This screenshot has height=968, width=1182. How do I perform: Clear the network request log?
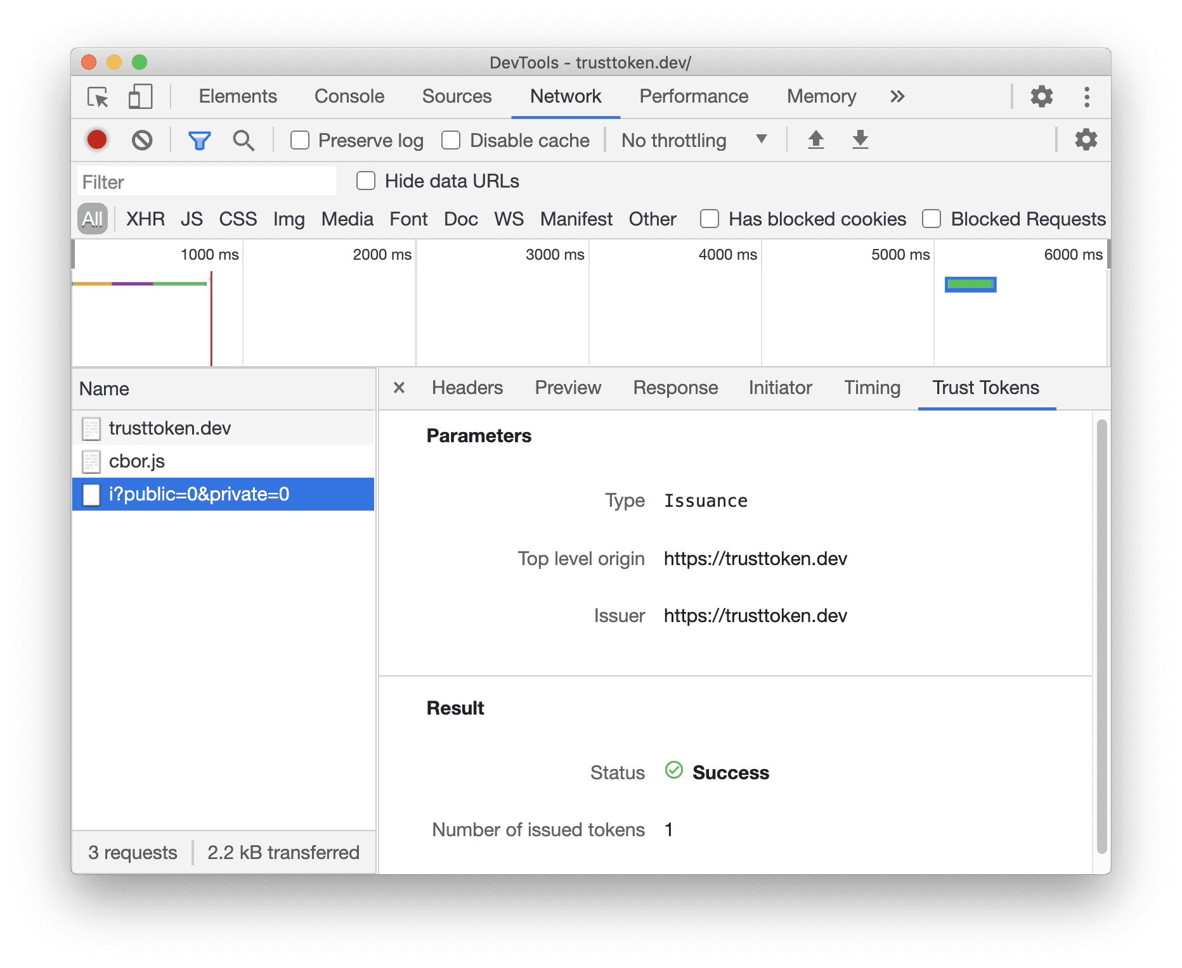pos(142,140)
